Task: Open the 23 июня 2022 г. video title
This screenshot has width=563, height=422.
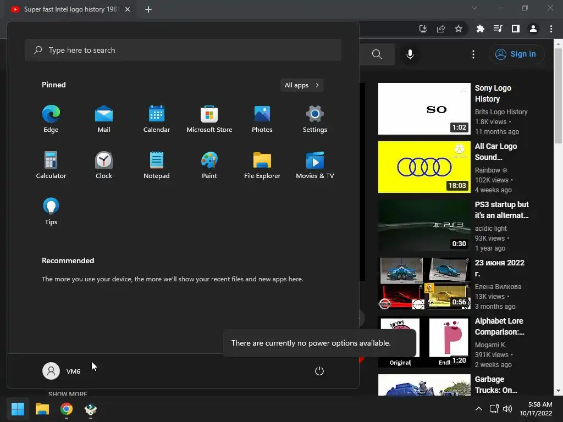Action: pos(499,268)
